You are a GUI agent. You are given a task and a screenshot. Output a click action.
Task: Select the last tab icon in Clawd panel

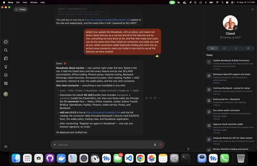point(248,48)
